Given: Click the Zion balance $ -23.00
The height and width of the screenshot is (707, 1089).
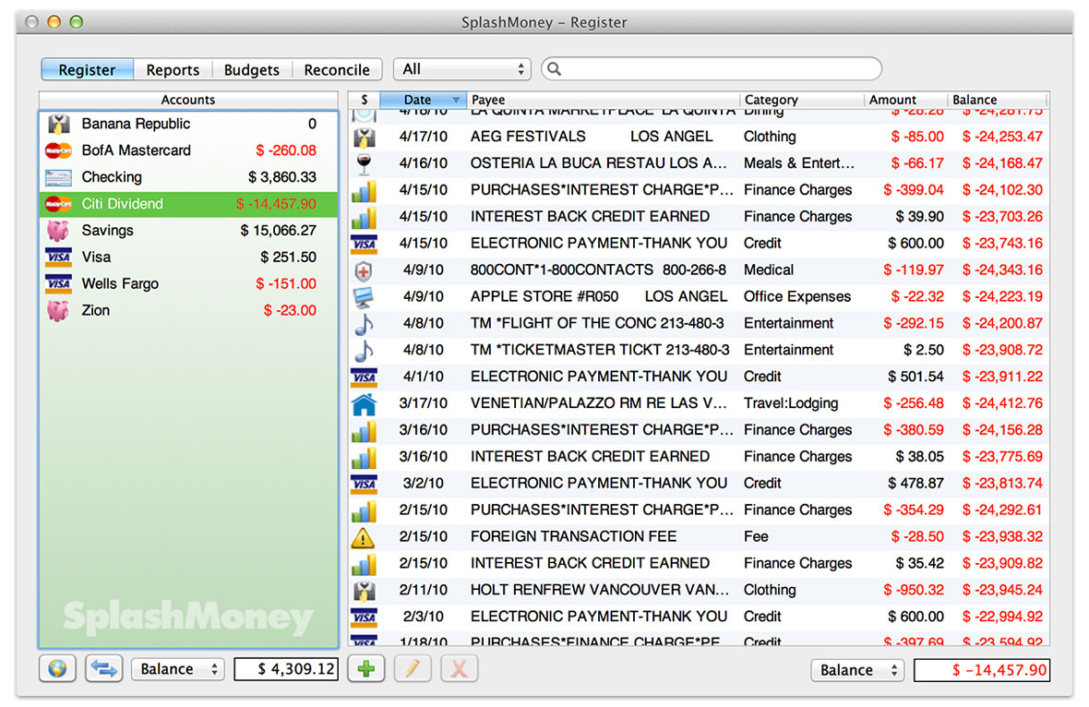Looking at the screenshot, I should (290, 310).
